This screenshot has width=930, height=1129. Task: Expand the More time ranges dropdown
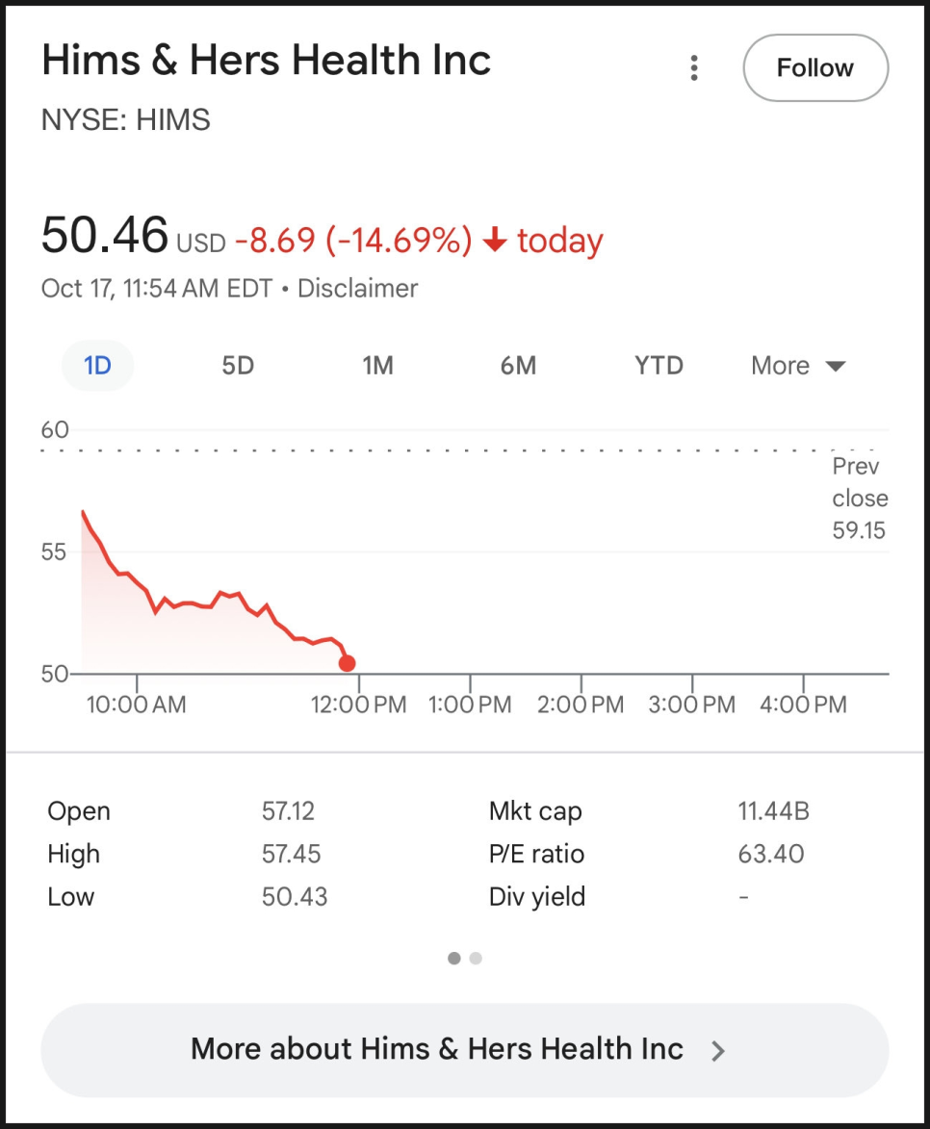(x=781, y=366)
